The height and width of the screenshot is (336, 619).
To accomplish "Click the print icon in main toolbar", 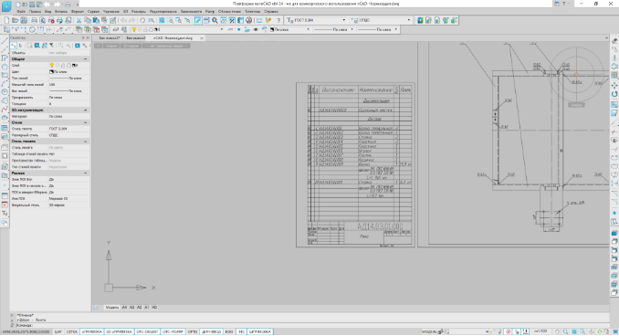I will pyautogui.click(x=34, y=20).
